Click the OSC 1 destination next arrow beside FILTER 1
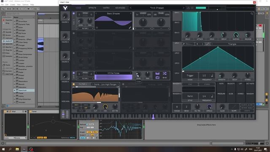270x152 pixels. [93, 28]
